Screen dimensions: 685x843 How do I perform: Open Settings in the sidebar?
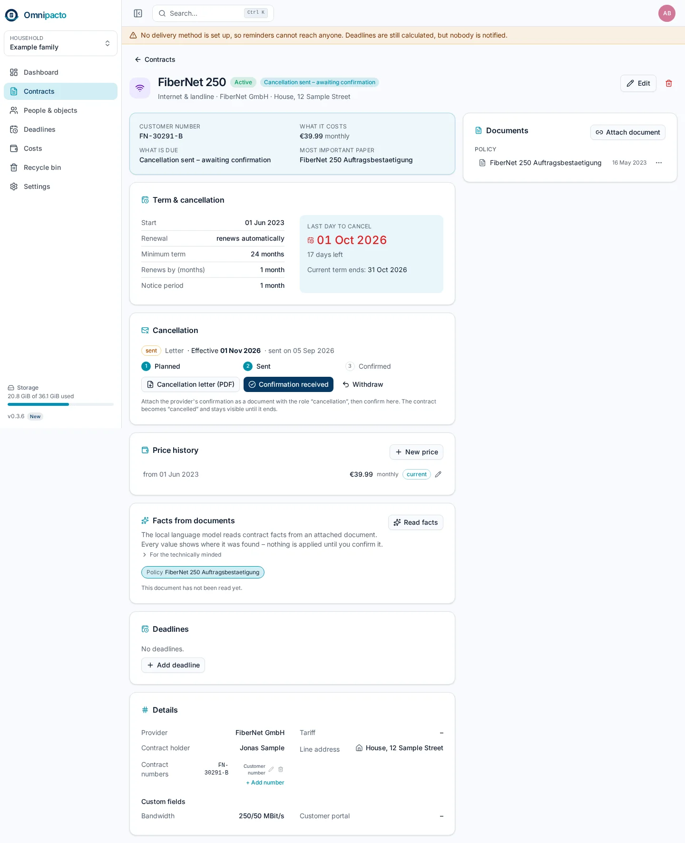coord(60,186)
